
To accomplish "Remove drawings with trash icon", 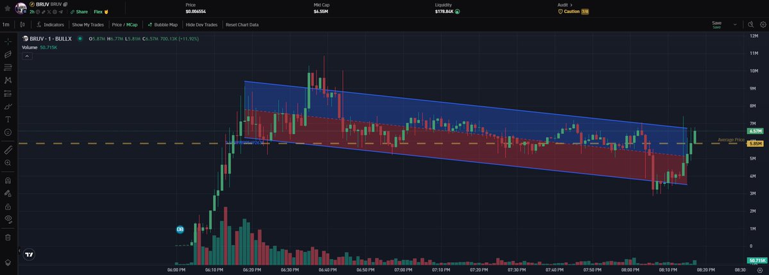I will tap(8, 237).
